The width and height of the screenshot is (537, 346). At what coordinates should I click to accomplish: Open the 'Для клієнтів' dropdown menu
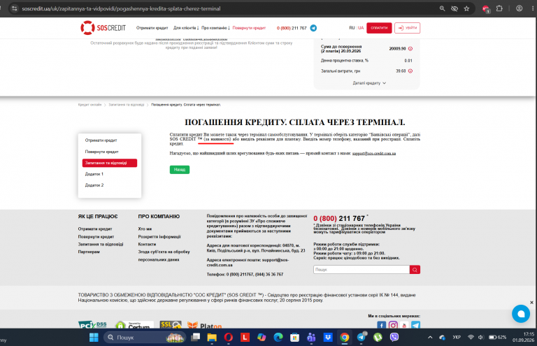tap(185, 28)
